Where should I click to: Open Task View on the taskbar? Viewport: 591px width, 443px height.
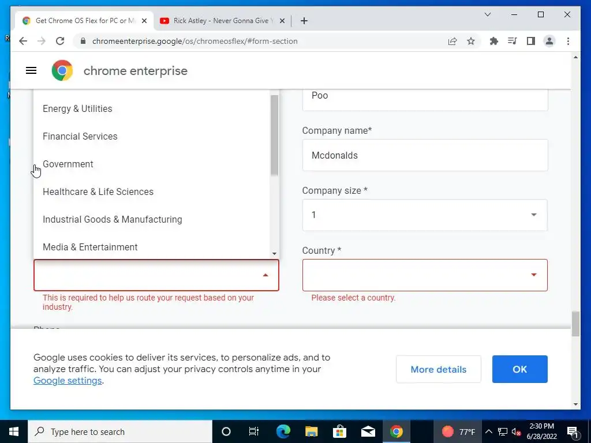(254, 431)
